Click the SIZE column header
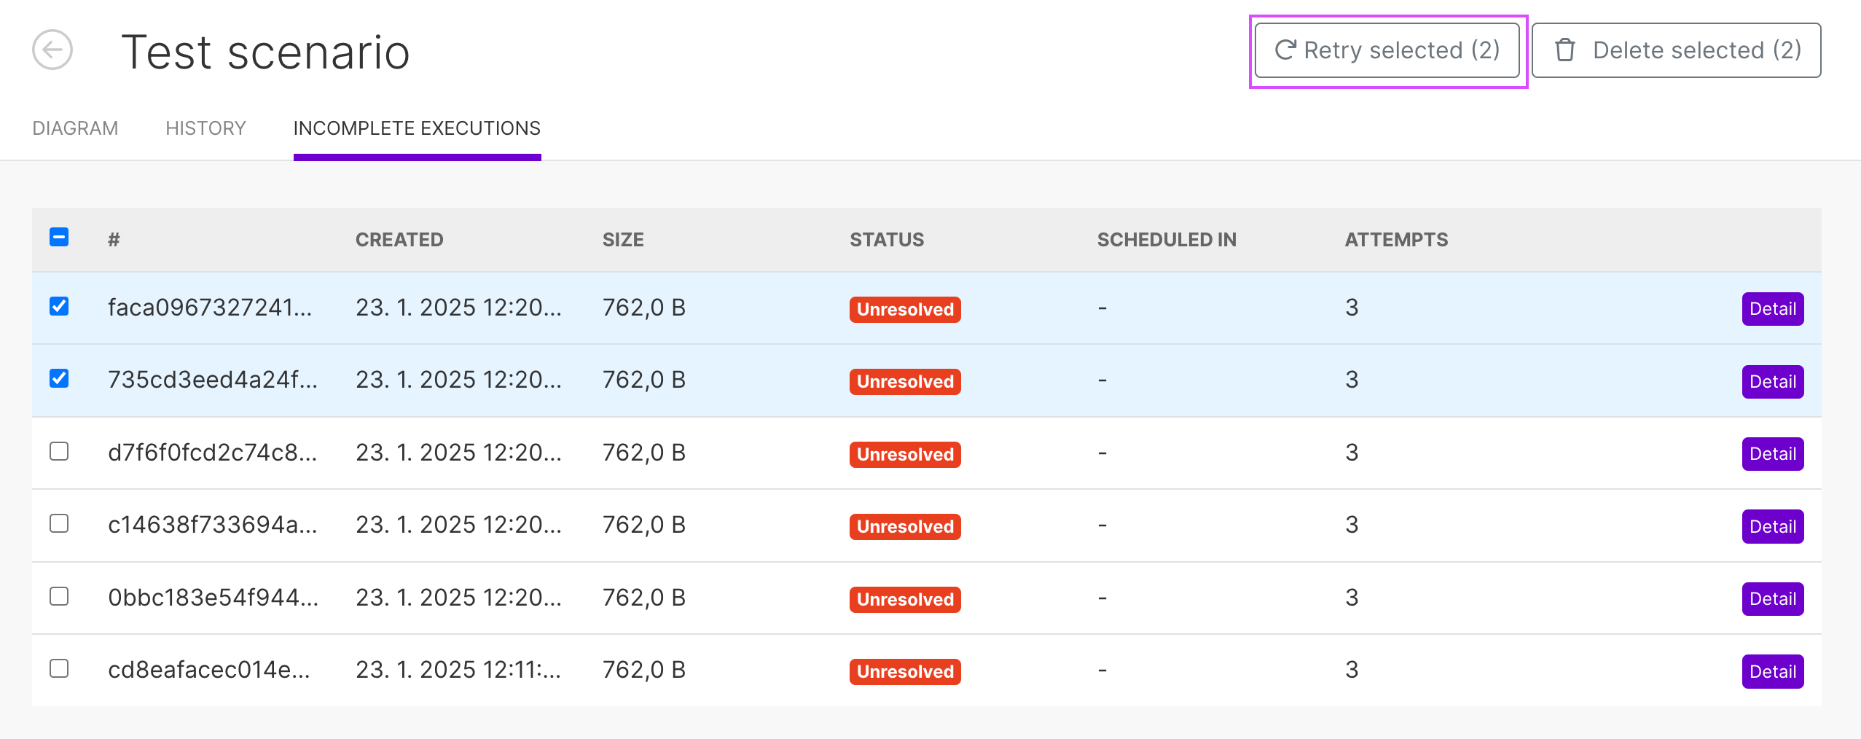1861x739 pixels. pyautogui.click(x=623, y=240)
